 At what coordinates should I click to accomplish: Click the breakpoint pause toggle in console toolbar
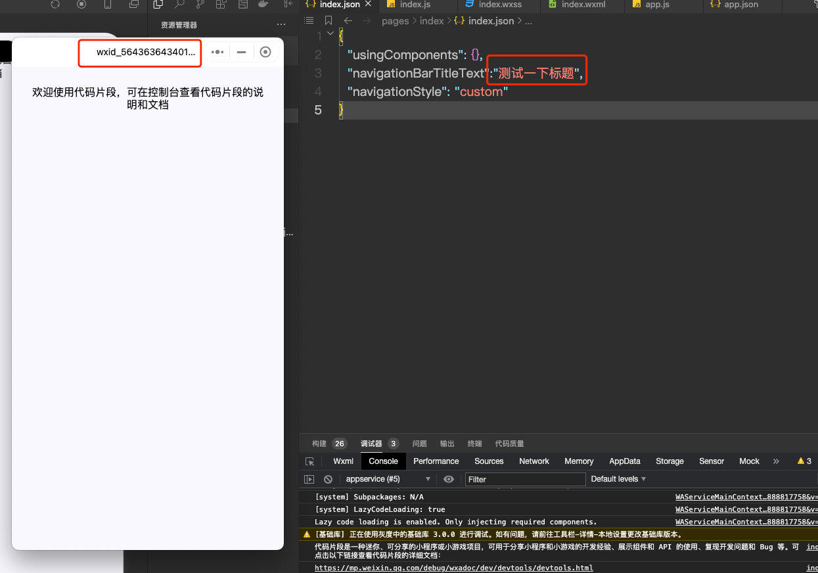(309, 479)
